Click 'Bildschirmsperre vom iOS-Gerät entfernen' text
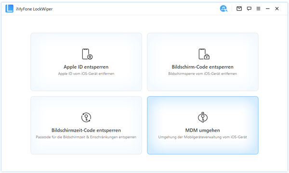This screenshot has width=289, height=173. tap(203, 74)
